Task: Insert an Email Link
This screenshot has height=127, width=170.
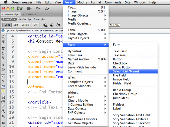Action: [x=86, y=55]
